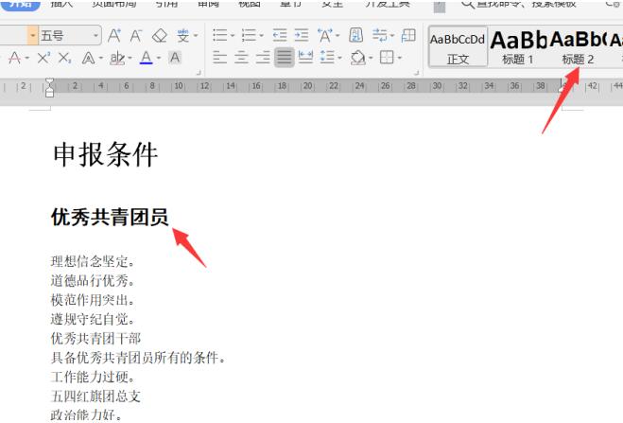Expand font color dropdown arrow
The height and width of the screenshot is (423, 623).
pos(159,58)
